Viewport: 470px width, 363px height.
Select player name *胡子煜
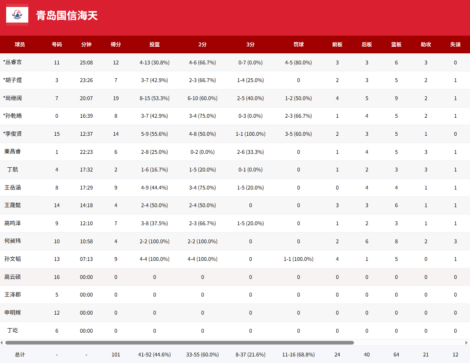(x=13, y=80)
